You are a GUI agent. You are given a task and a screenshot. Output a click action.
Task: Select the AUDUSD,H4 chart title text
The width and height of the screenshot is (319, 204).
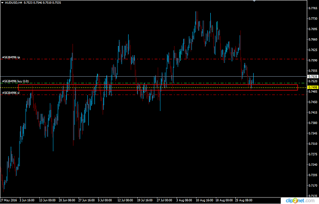13,3
